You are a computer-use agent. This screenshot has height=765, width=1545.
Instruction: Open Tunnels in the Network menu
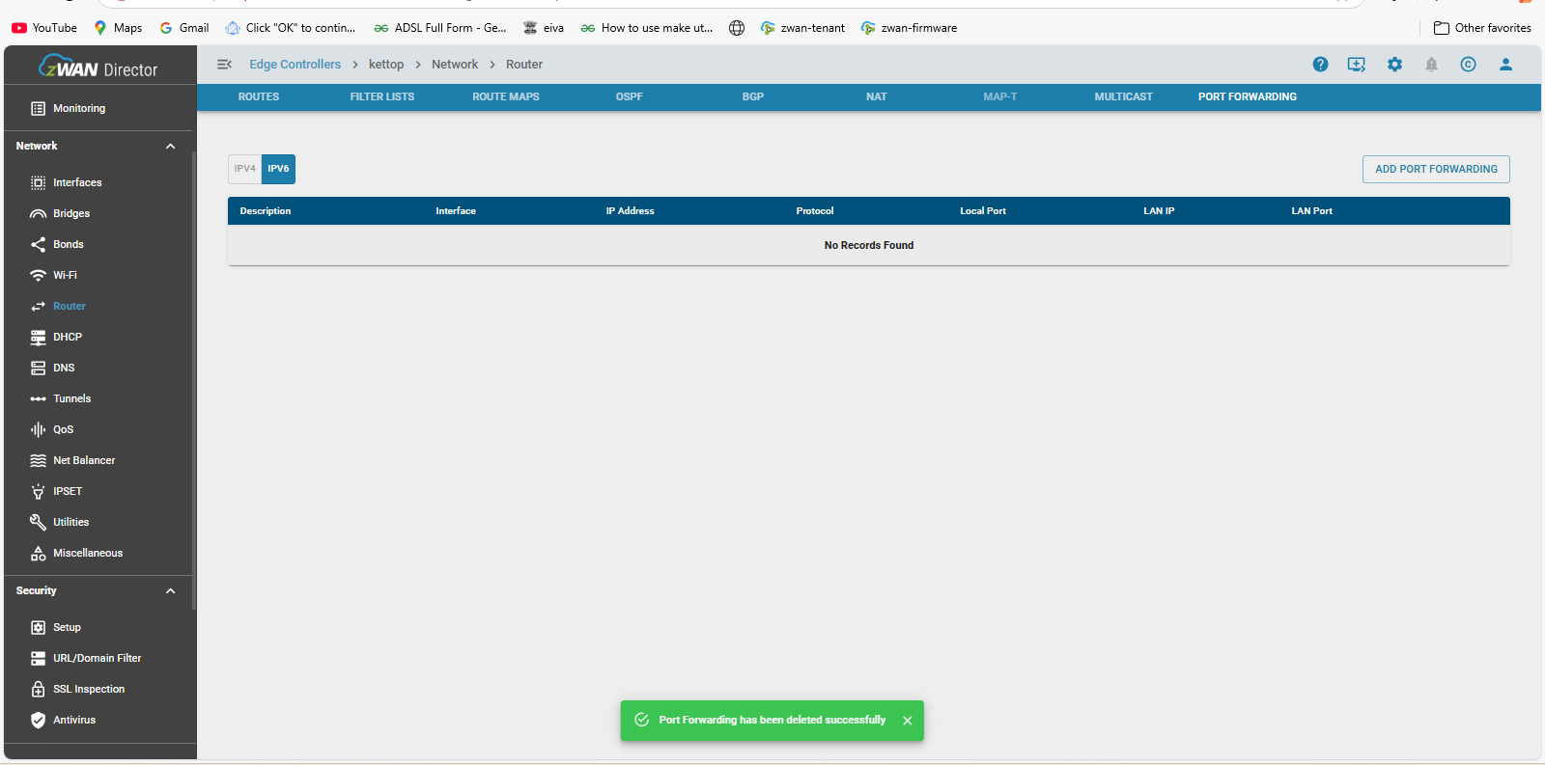(x=71, y=398)
